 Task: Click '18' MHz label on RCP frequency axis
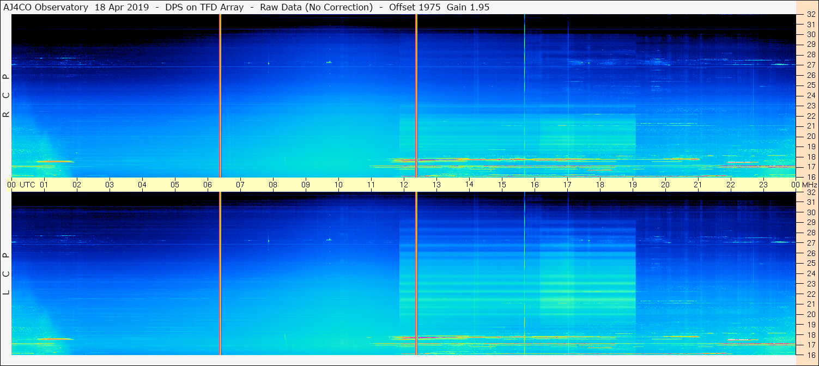pos(811,156)
